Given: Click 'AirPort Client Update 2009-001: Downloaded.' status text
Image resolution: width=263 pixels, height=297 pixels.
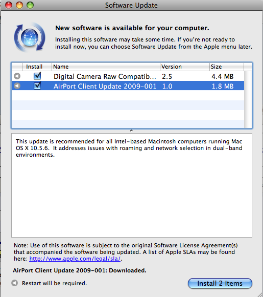Looking at the screenshot, I should (x=80, y=270).
